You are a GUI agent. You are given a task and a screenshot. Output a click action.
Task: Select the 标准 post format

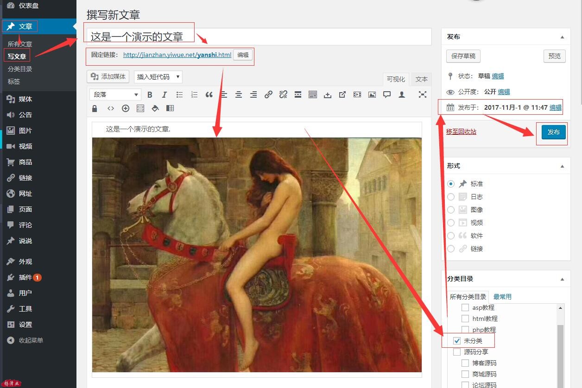click(x=451, y=184)
